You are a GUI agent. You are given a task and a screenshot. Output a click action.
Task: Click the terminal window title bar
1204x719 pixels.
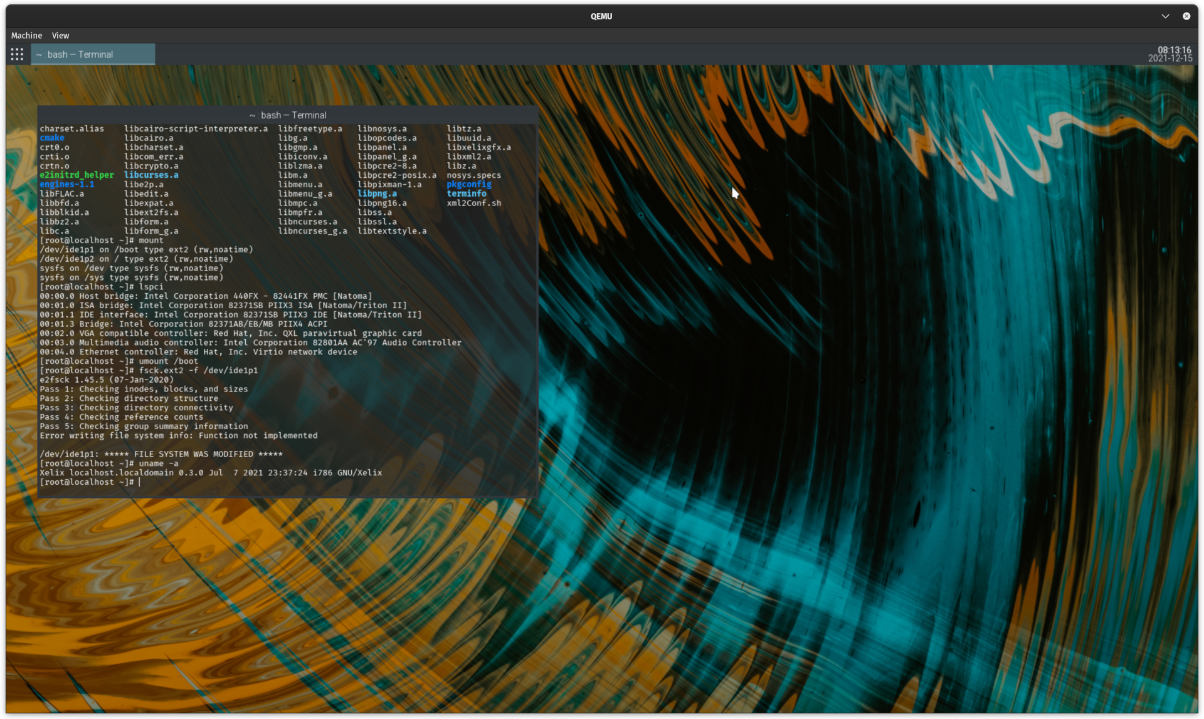coord(288,115)
